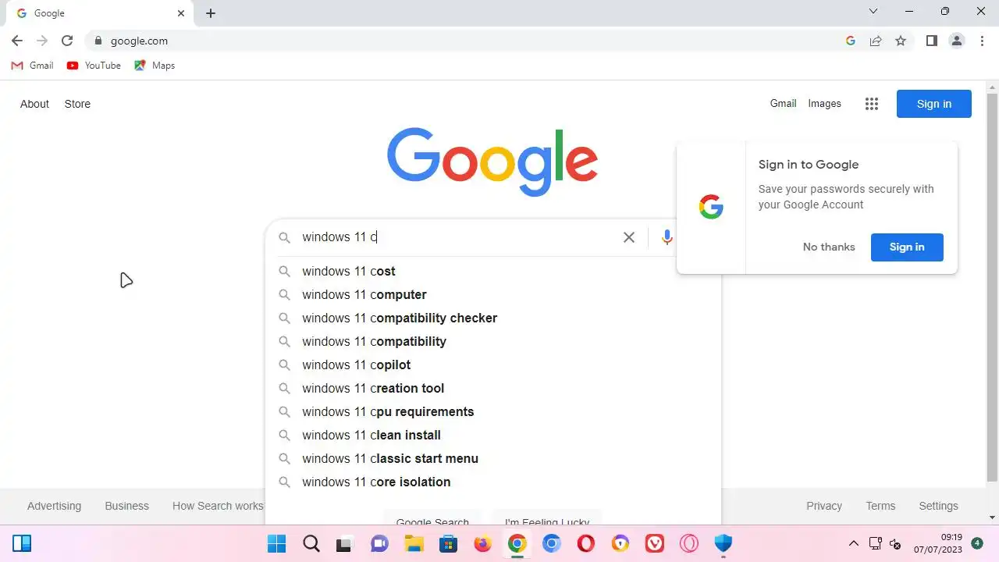
Task: Open a new browser tab
Action: [x=211, y=13]
